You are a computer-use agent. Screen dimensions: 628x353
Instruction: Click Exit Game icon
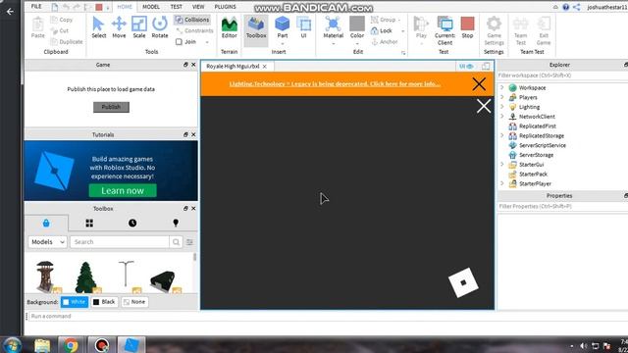pyautogui.click(x=544, y=30)
